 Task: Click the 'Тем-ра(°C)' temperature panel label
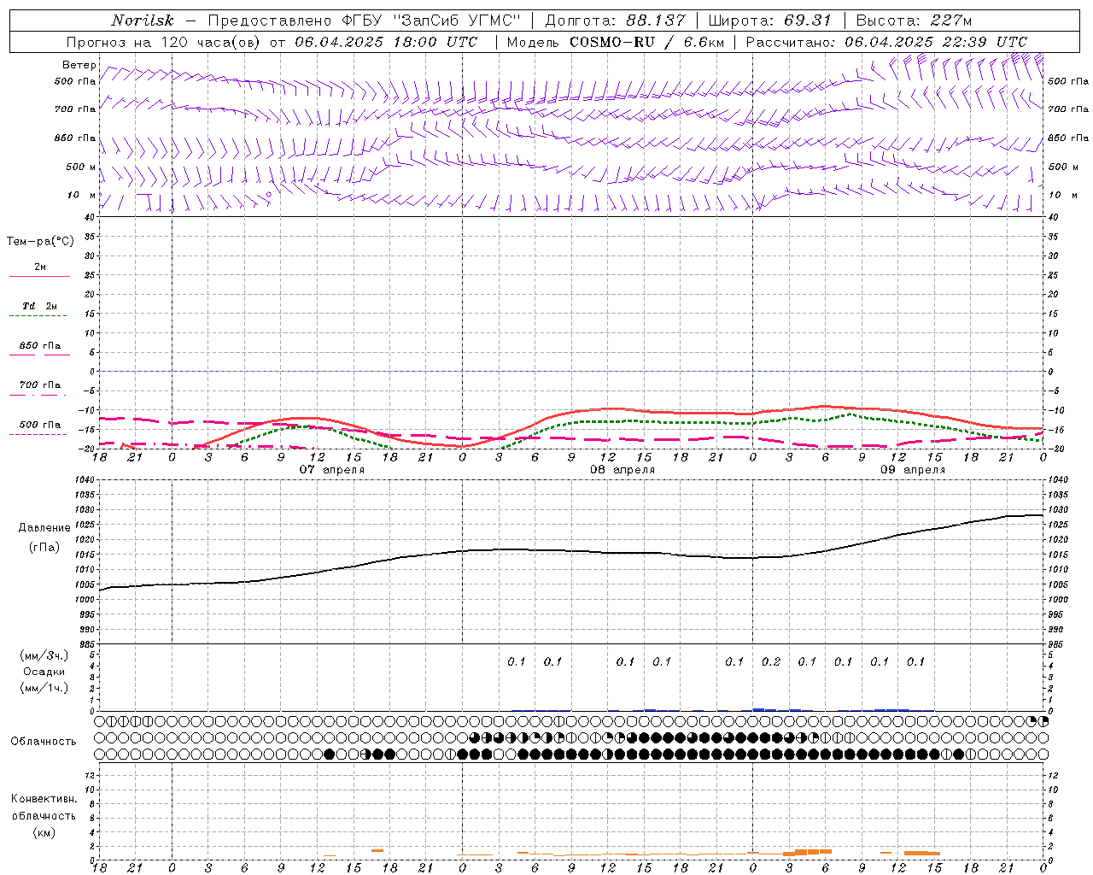click(40, 242)
